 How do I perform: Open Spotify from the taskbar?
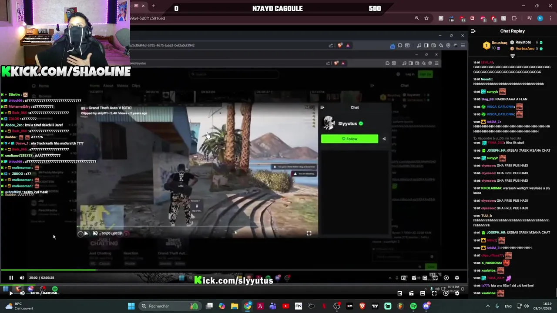(x=413, y=306)
